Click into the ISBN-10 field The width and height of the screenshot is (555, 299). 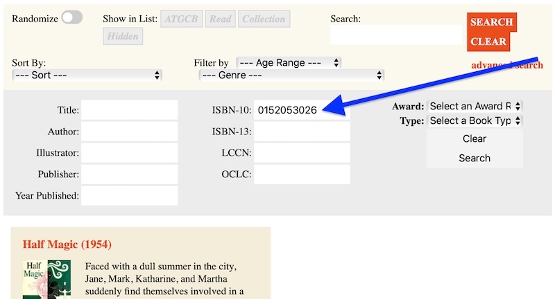tap(302, 110)
